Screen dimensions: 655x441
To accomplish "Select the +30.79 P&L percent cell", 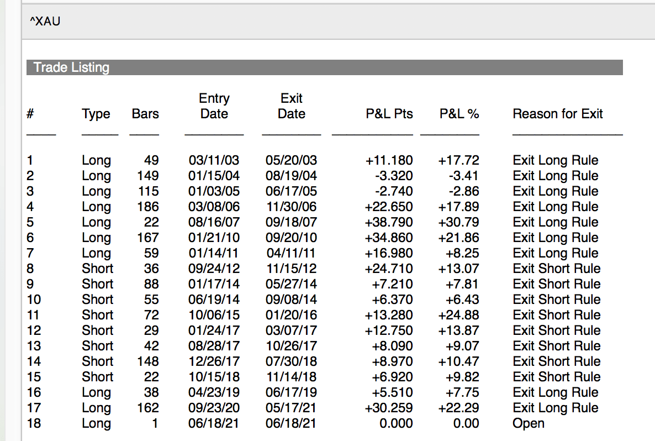I will point(458,222).
